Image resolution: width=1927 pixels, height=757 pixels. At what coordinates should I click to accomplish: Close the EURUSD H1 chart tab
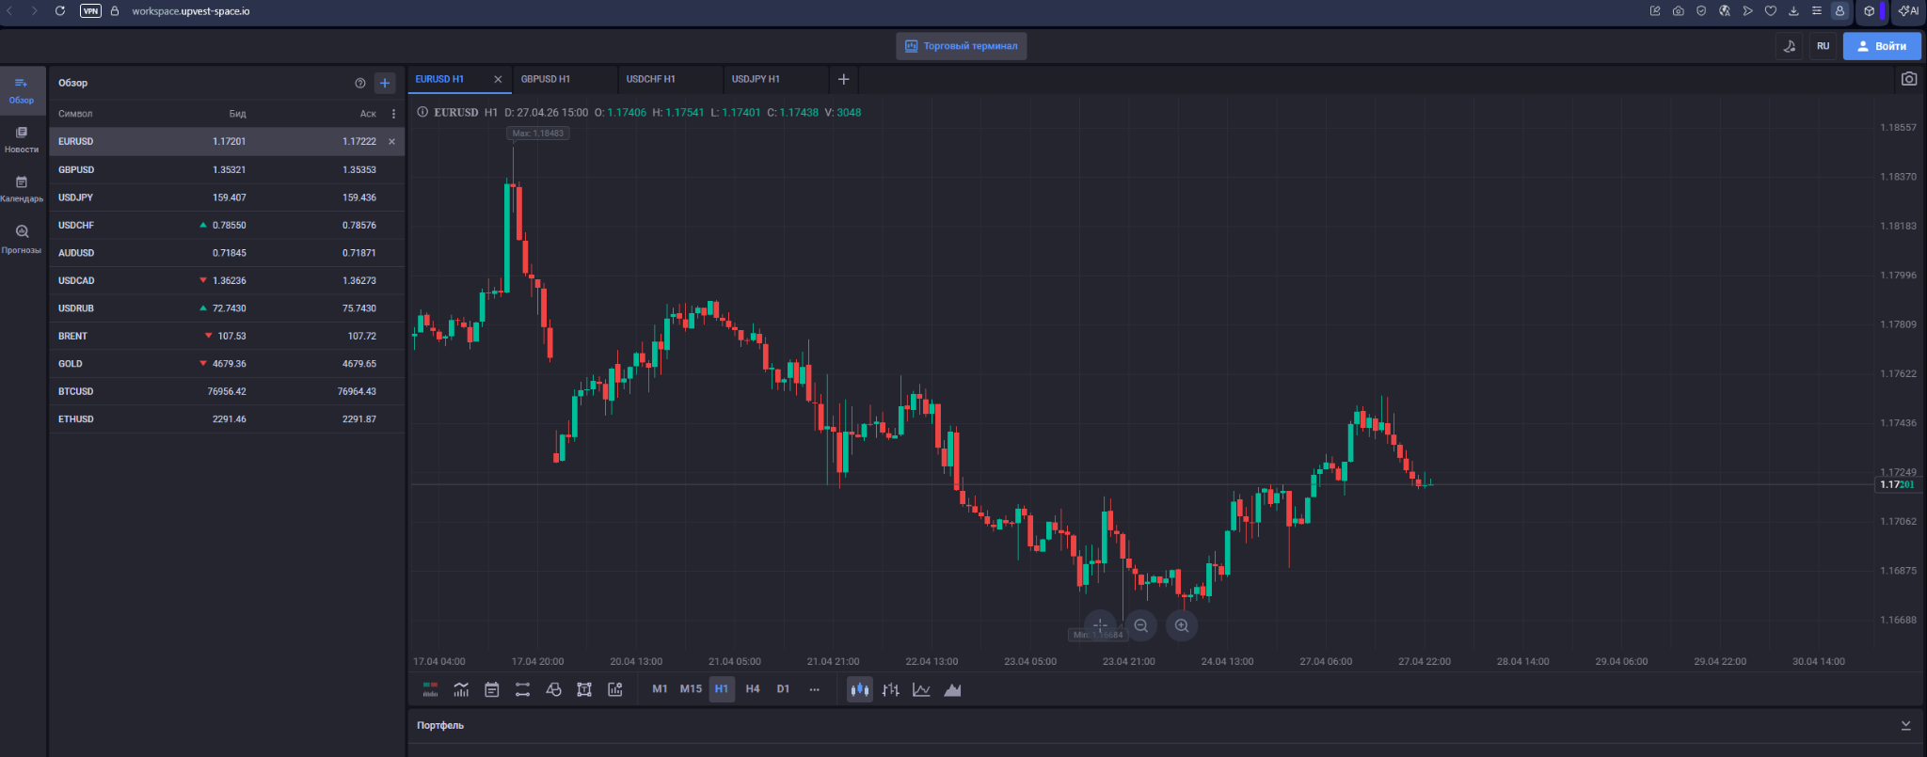pyautogui.click(x=498, y=79)
